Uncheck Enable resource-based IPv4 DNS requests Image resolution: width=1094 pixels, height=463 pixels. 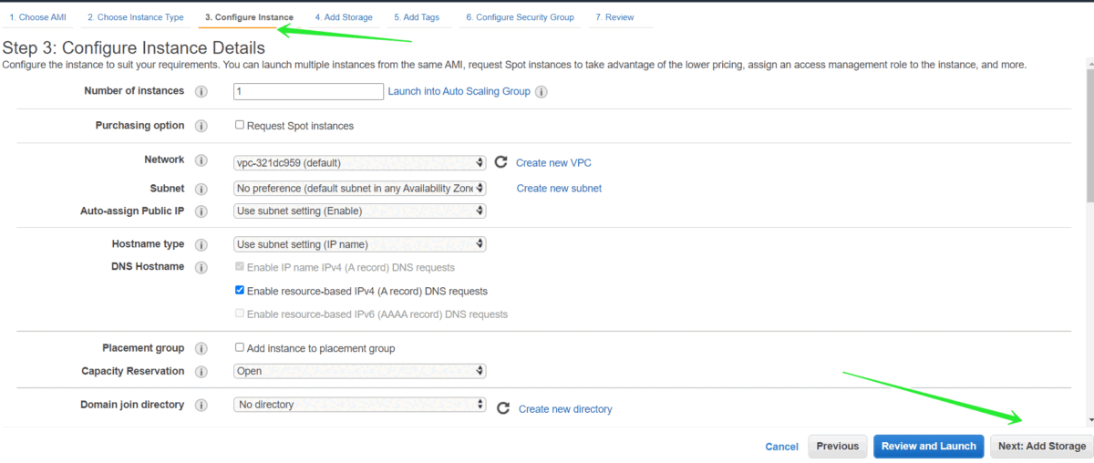[x=240, y=291]
